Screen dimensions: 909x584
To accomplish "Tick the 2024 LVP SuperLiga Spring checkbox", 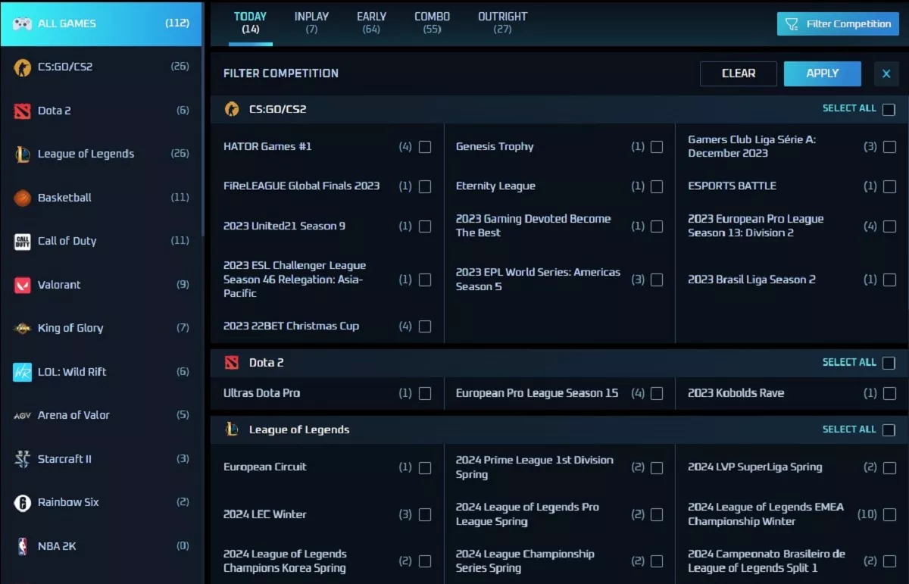I will (889, 467).
